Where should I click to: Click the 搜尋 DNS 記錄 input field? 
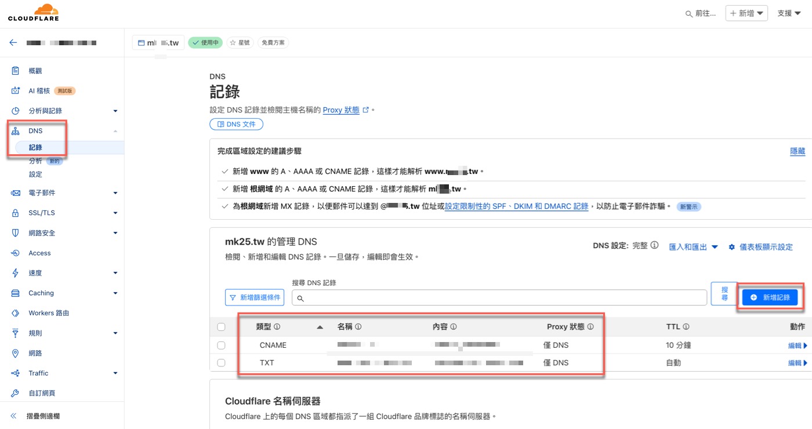click(x=499, y=297)
